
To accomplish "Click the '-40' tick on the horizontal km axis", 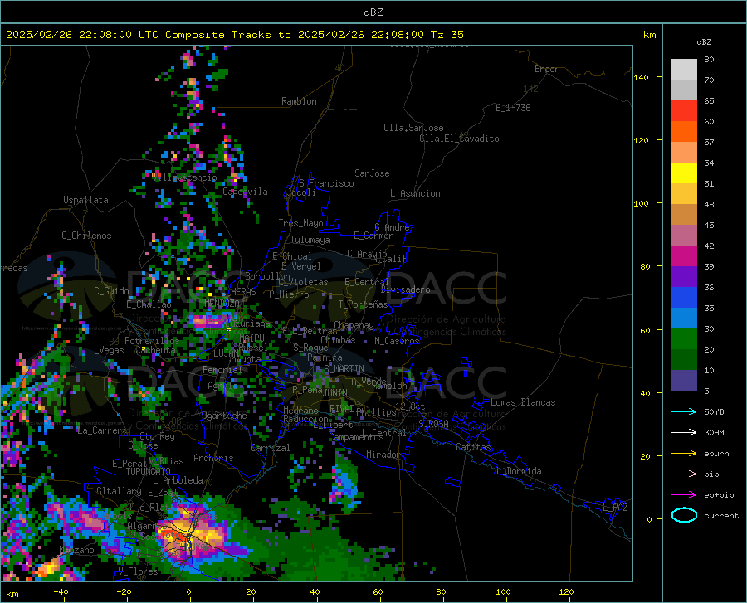I will pyautogui.click(x=61, y=592).
